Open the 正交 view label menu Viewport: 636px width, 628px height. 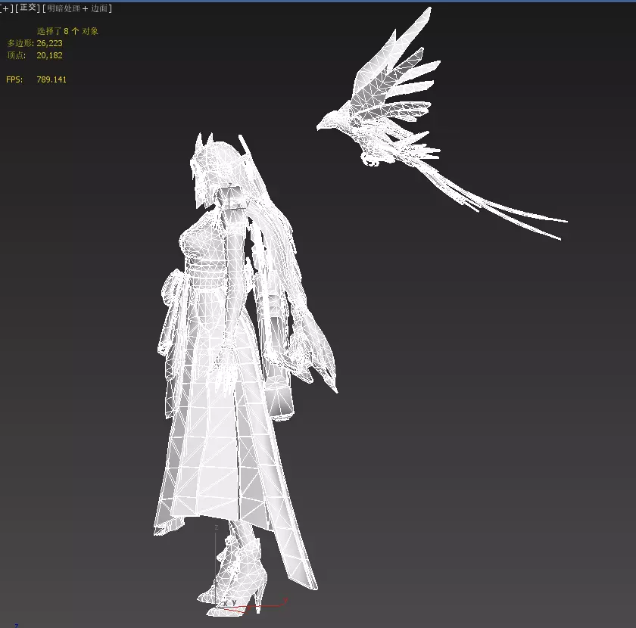27,8
